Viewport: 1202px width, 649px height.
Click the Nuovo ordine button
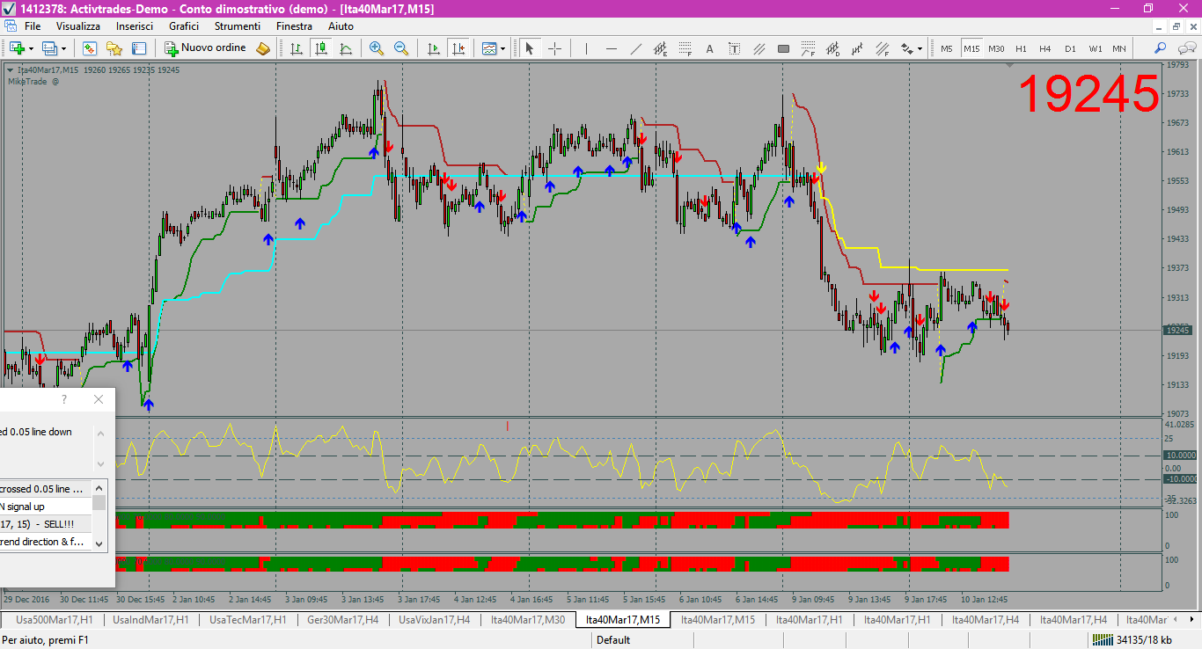207,48
